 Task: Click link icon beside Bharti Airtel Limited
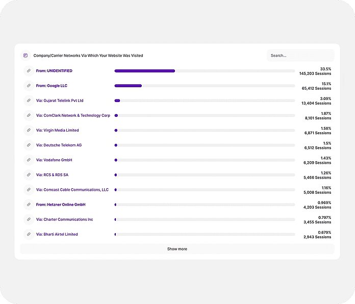pyautogui.click(x=29, y=235)
